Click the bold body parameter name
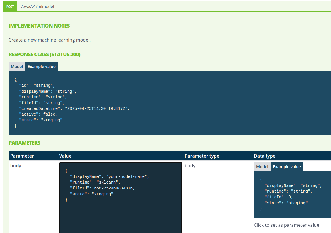 (16, 166)
